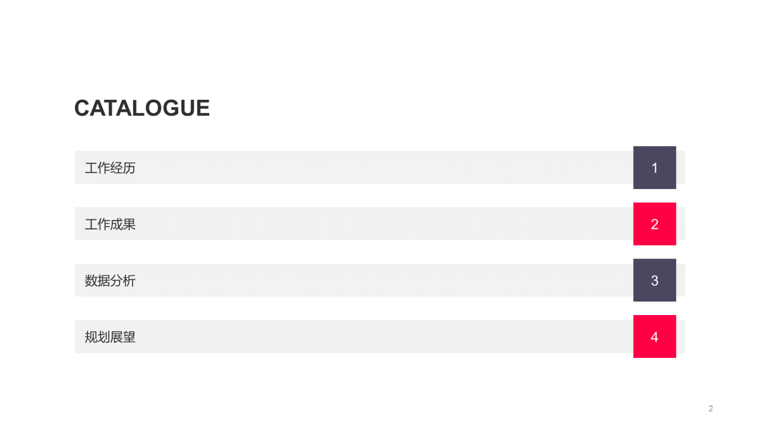Select the 工作成果 catalogue entry text
This screenshot has height=428, width=761.
pos(110,224)
